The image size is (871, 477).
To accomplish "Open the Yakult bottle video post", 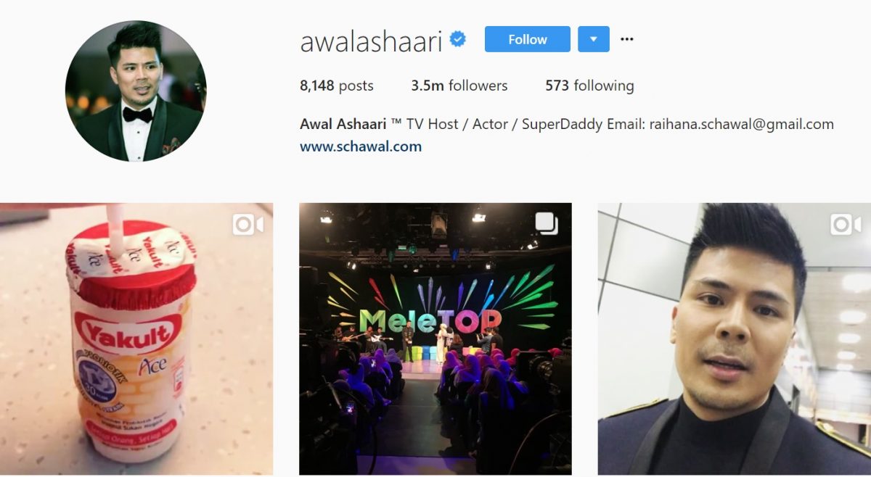I will (136, 339).
